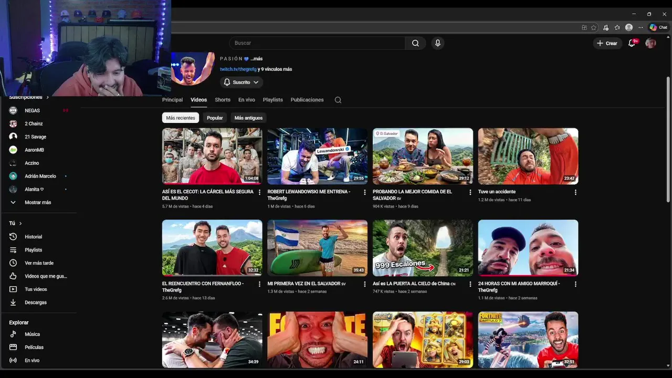672x378 pixels.
Task: Open the Suscrito notification dropdown
Action: (241, 82)
